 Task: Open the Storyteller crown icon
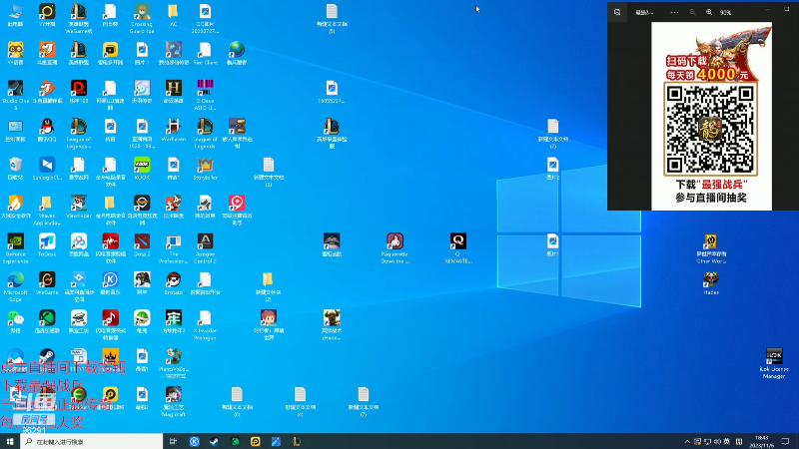205,169
